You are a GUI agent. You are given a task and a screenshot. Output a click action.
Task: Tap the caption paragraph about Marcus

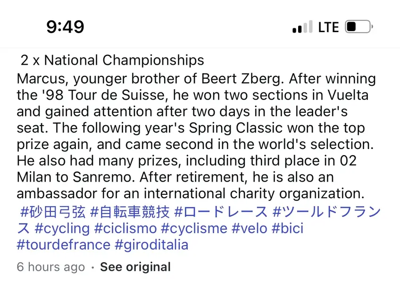[196, 136]
